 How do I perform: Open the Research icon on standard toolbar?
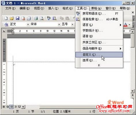(x=54, y=18)
